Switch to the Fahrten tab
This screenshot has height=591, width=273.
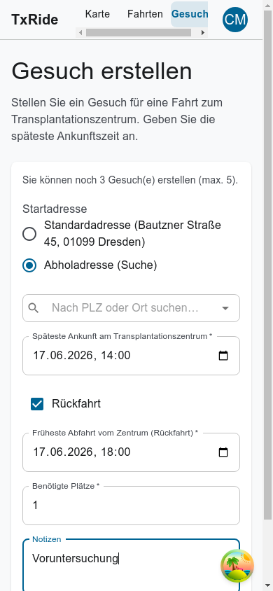(x=145, y=14)
